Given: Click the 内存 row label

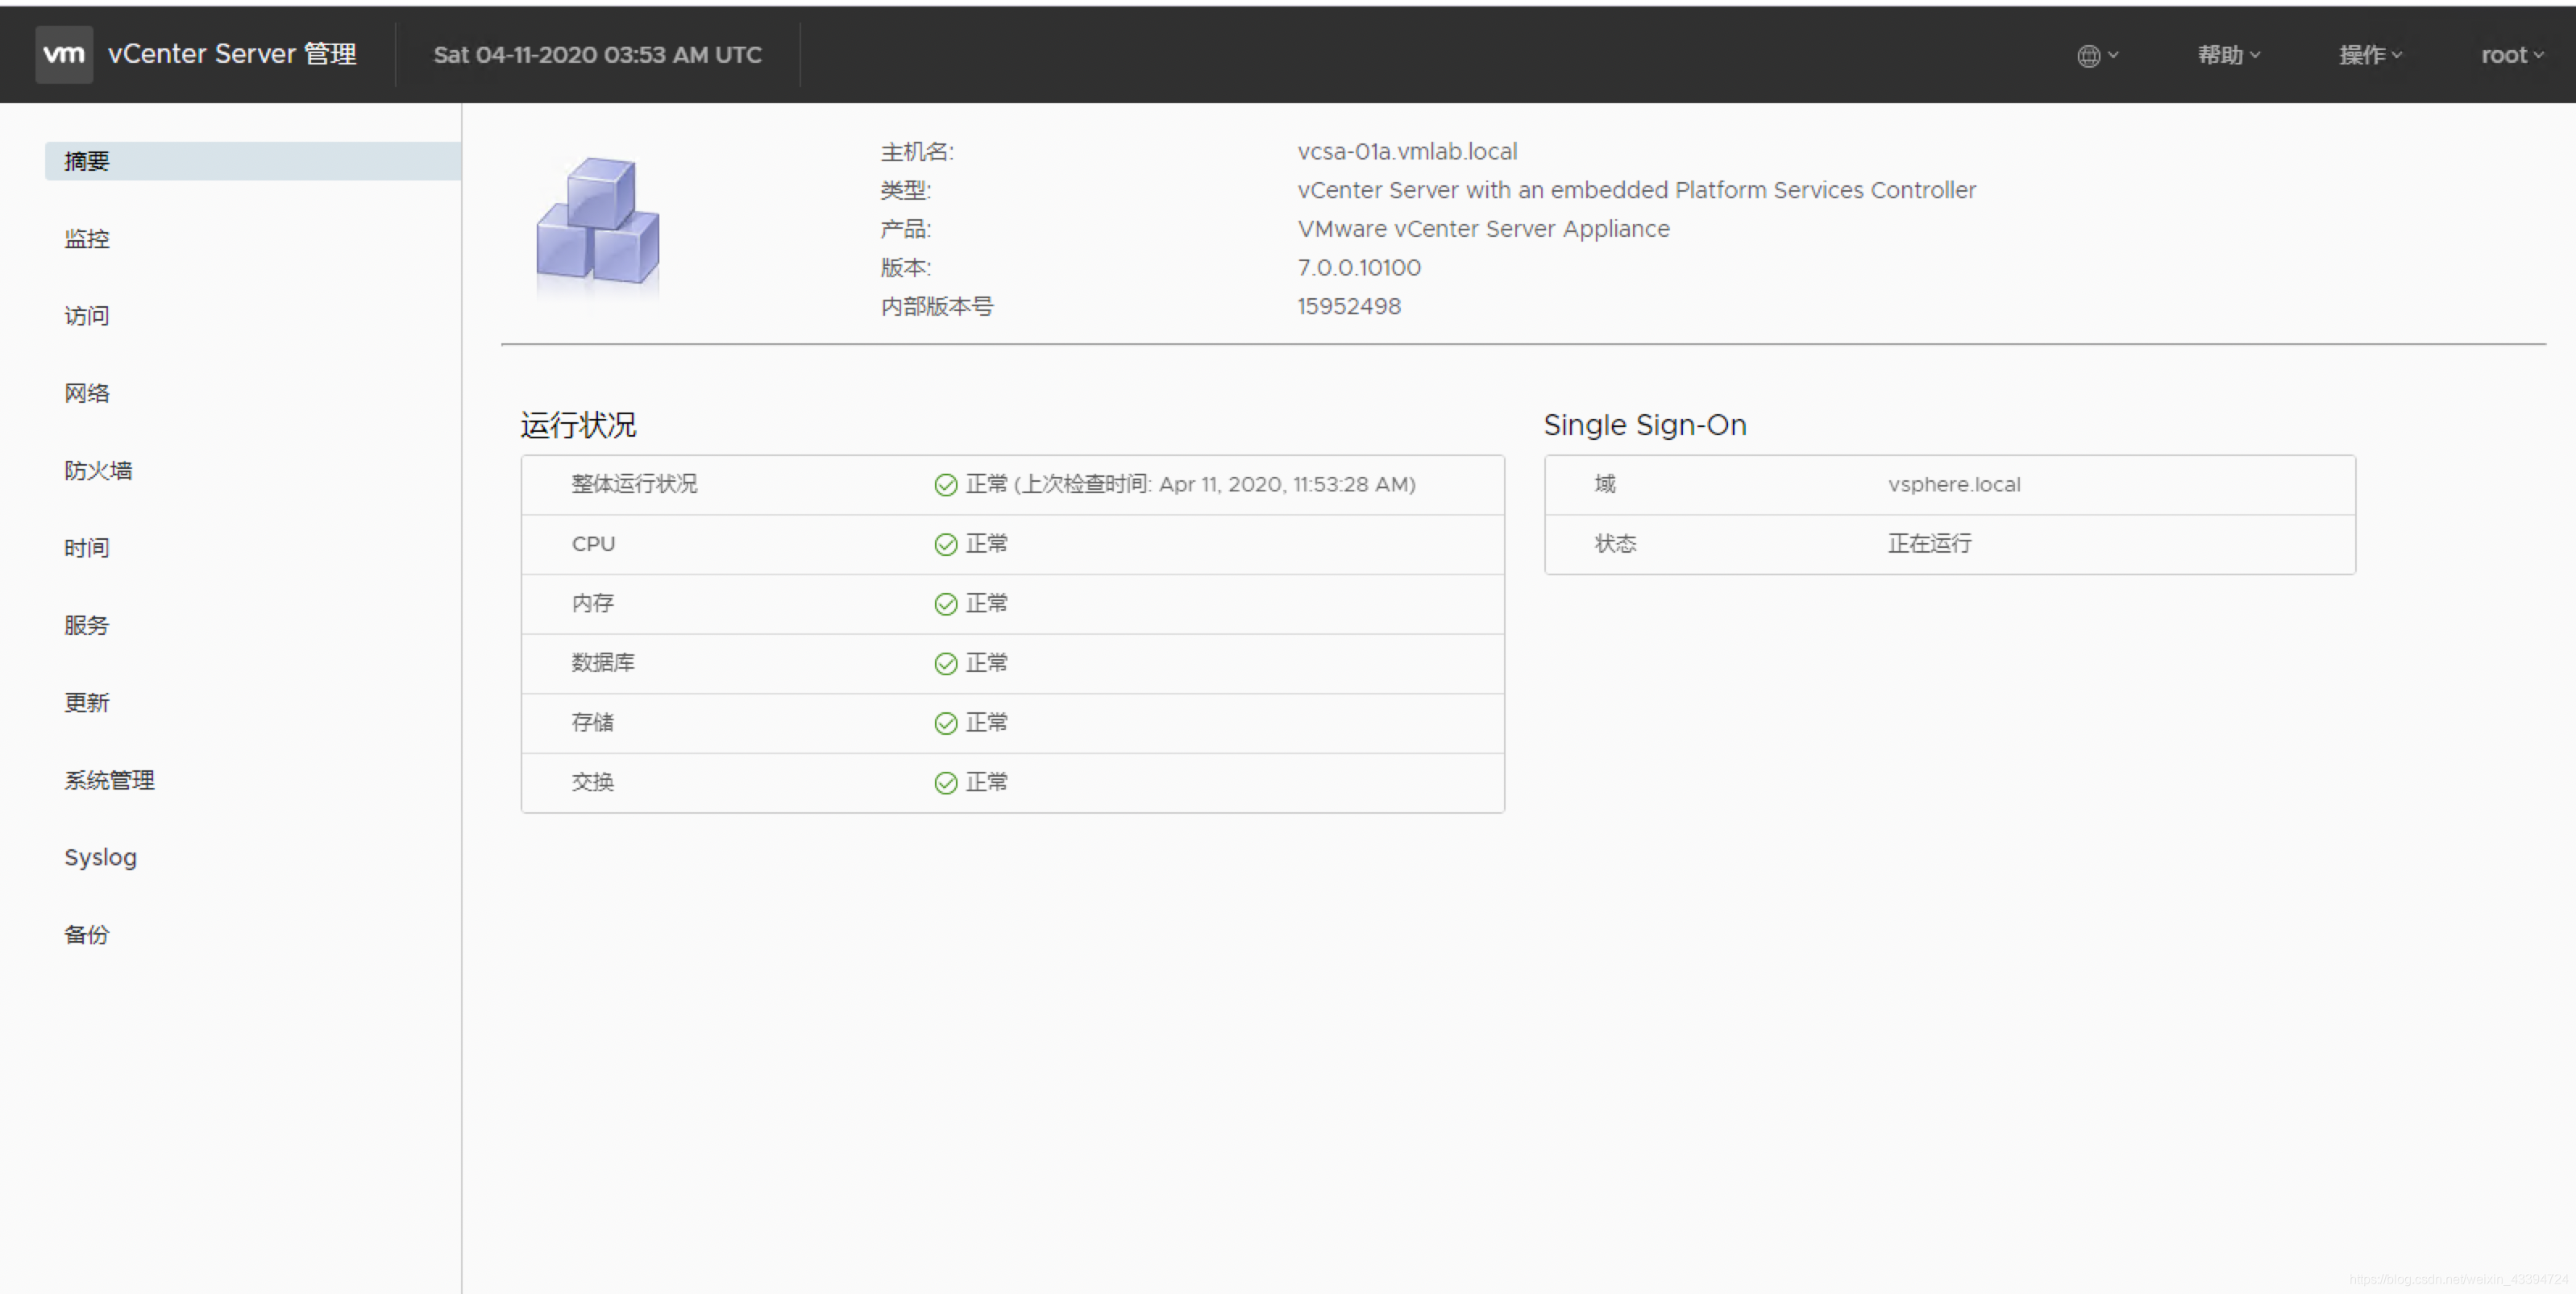Looking at the screenshot, I should tap(592, 603).
